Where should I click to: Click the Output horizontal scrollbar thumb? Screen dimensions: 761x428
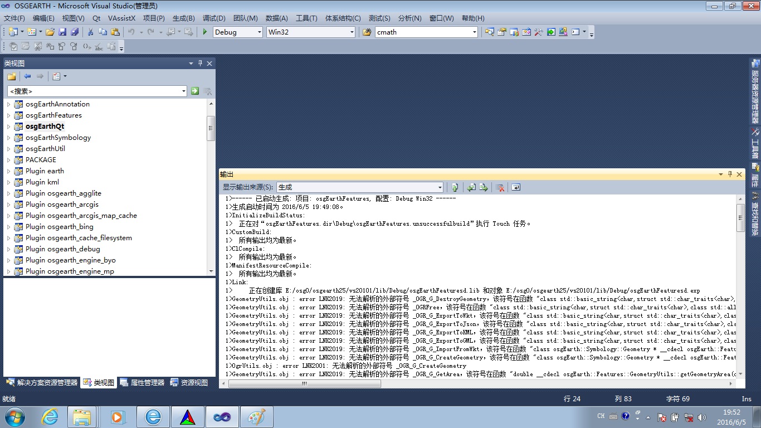pos(305,383)
